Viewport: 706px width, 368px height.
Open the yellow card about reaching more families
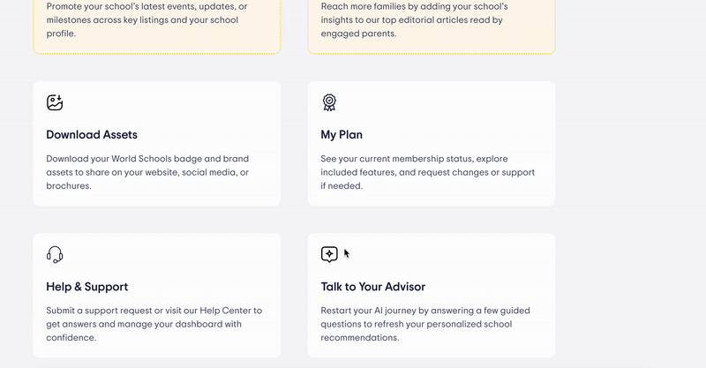431,22
